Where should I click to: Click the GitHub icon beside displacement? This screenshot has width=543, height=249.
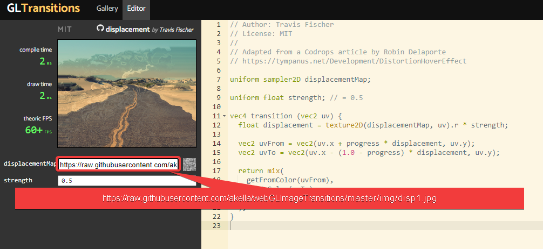pyautogui.click(x=100, y=29)
